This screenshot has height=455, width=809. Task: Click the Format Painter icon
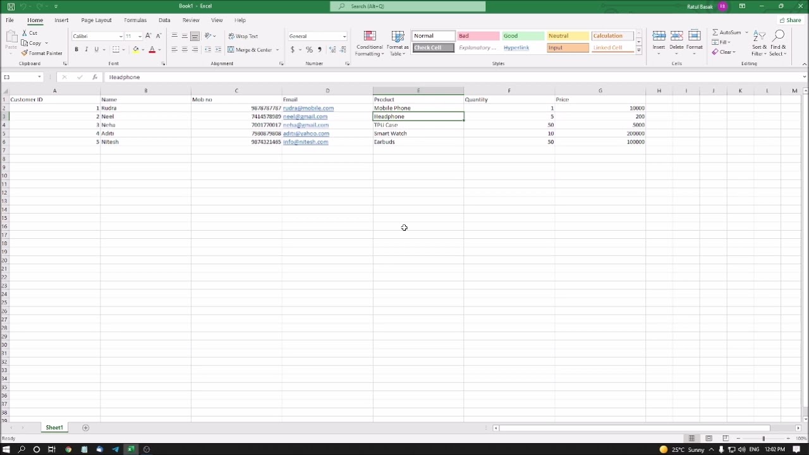pyautogui.click(x=25, y=53)
